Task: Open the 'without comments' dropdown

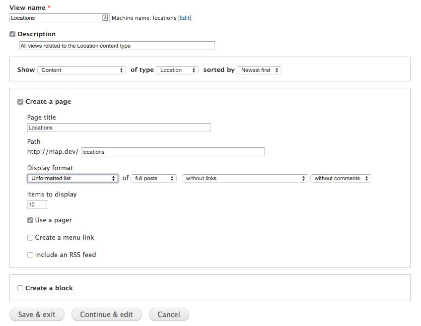Action: (x=341, y=178)
